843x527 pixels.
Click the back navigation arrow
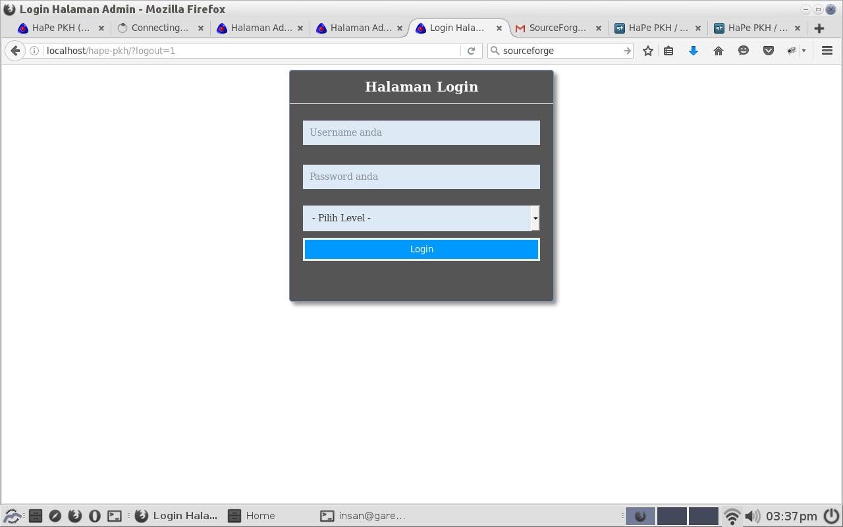point(15,51)
